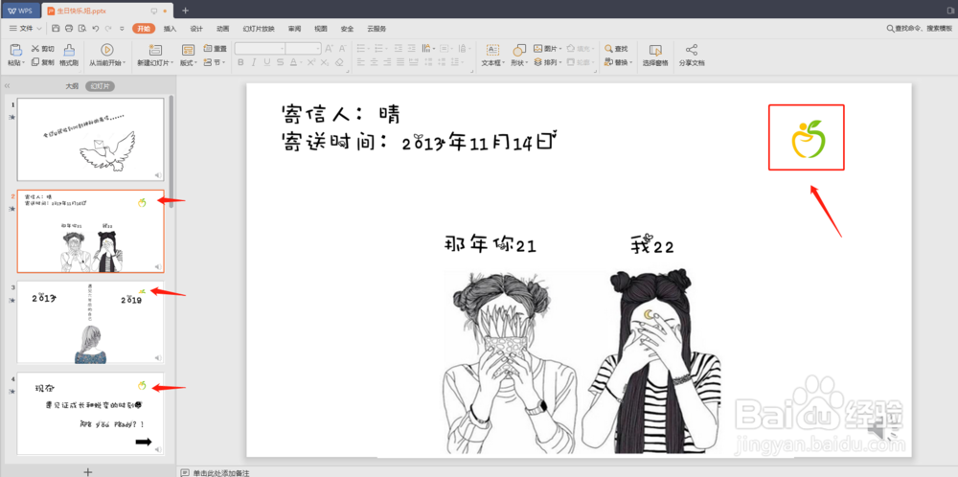Click the Save icon in quick access bar
Image resolution: width=958 pixels, height=477 pixels.
click(x=57, y=29)
